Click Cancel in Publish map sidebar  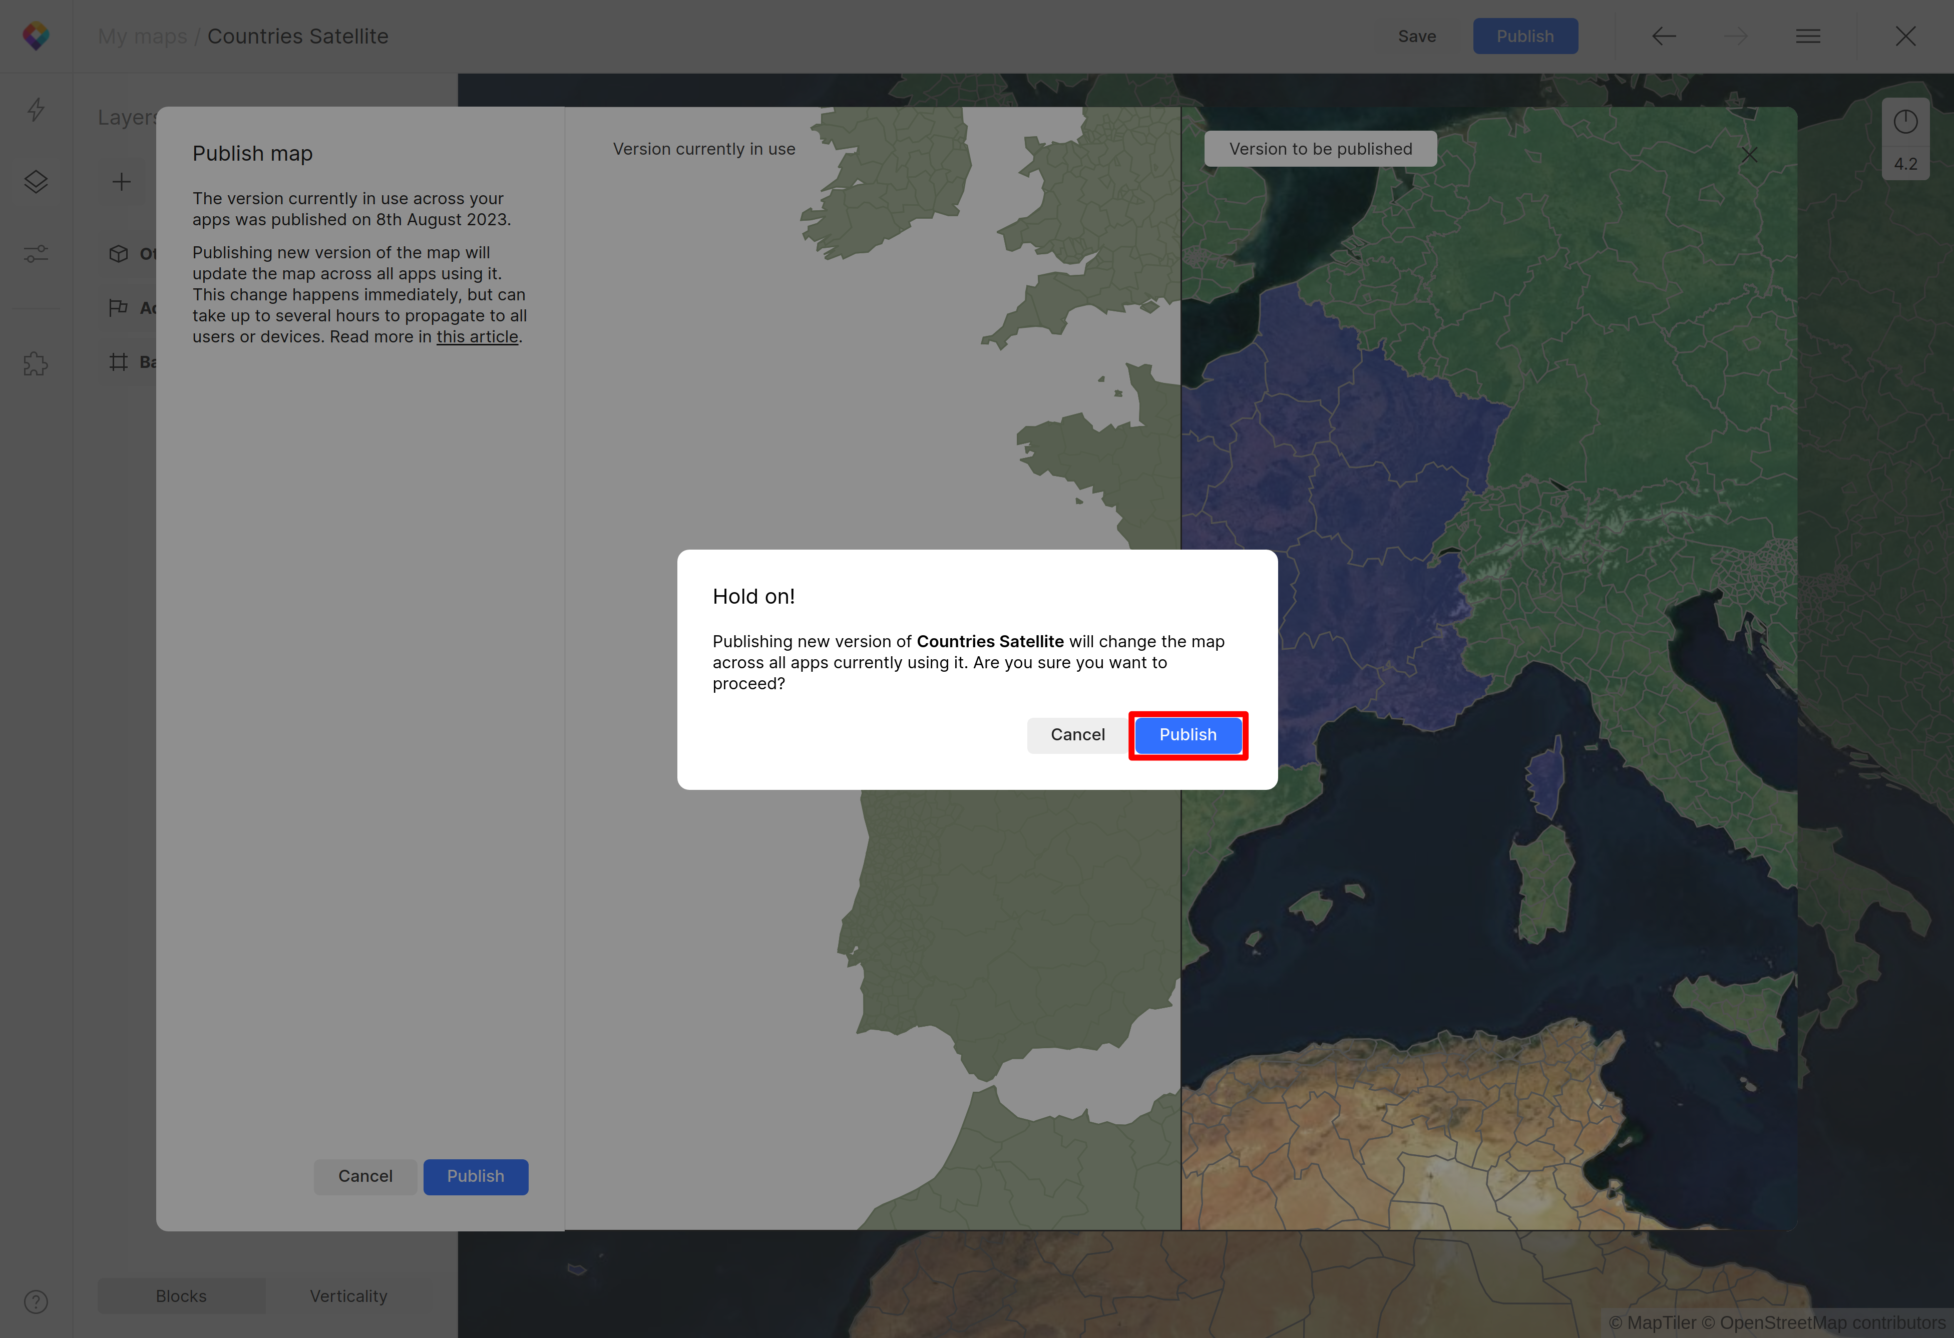365,1176
